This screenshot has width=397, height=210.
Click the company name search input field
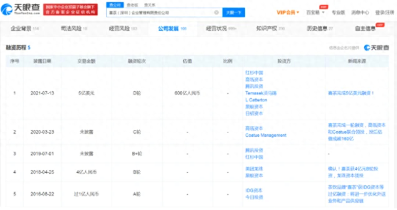(161, 13)
